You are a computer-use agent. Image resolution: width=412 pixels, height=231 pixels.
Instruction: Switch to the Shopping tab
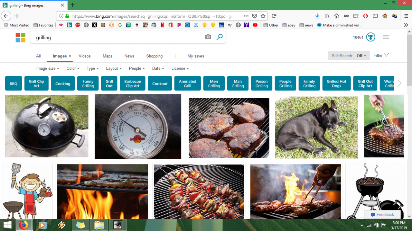(x=154, y=56)
